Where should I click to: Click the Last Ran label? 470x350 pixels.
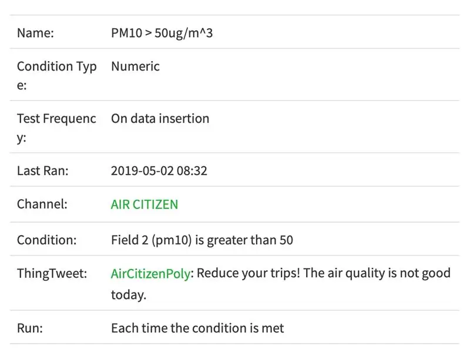(42, 171)
